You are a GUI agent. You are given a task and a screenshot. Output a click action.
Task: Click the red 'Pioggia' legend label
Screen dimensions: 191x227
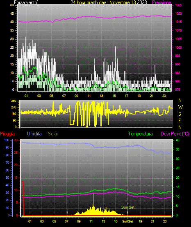click(x=7, y=134)
